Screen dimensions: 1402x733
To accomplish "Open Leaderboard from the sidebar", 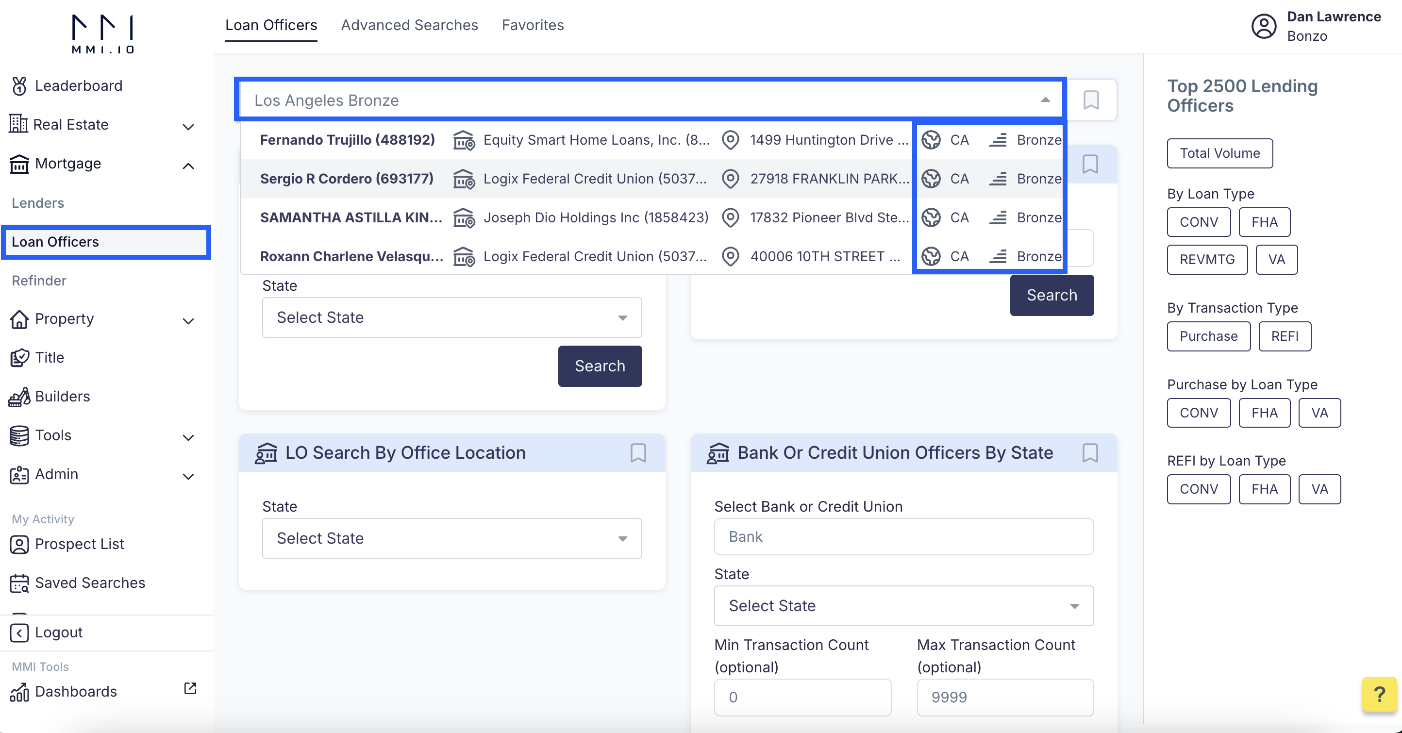I will click(x=78, y=86).
